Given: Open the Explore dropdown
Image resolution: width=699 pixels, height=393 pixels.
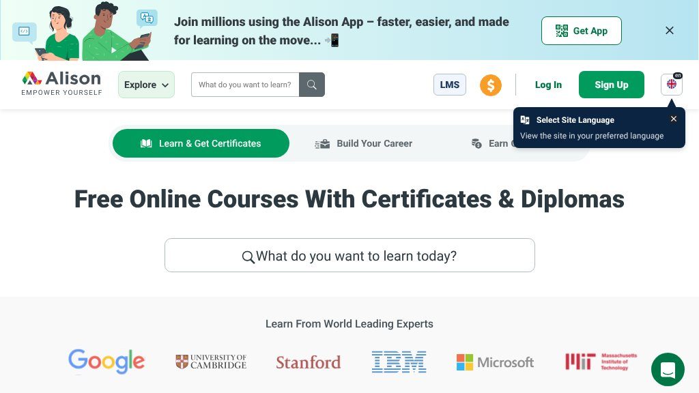Looking at the screenshot, I should point(146,85).
